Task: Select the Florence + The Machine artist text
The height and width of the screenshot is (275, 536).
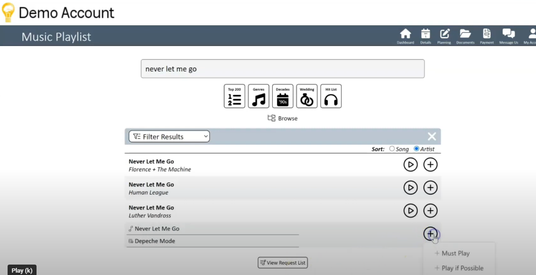Action: pyautogui.click(x=160, y=169)
